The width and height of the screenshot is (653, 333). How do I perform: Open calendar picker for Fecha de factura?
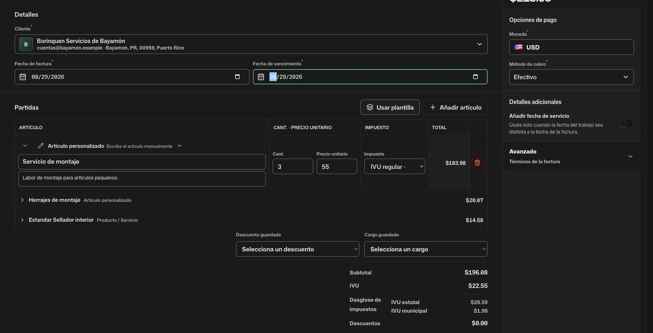pos(237,77)
